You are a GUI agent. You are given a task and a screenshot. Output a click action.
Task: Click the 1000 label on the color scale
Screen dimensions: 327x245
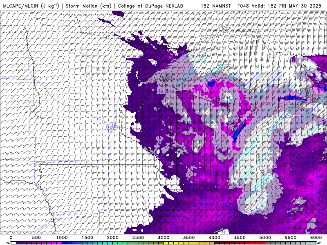(x=62, y=238)
